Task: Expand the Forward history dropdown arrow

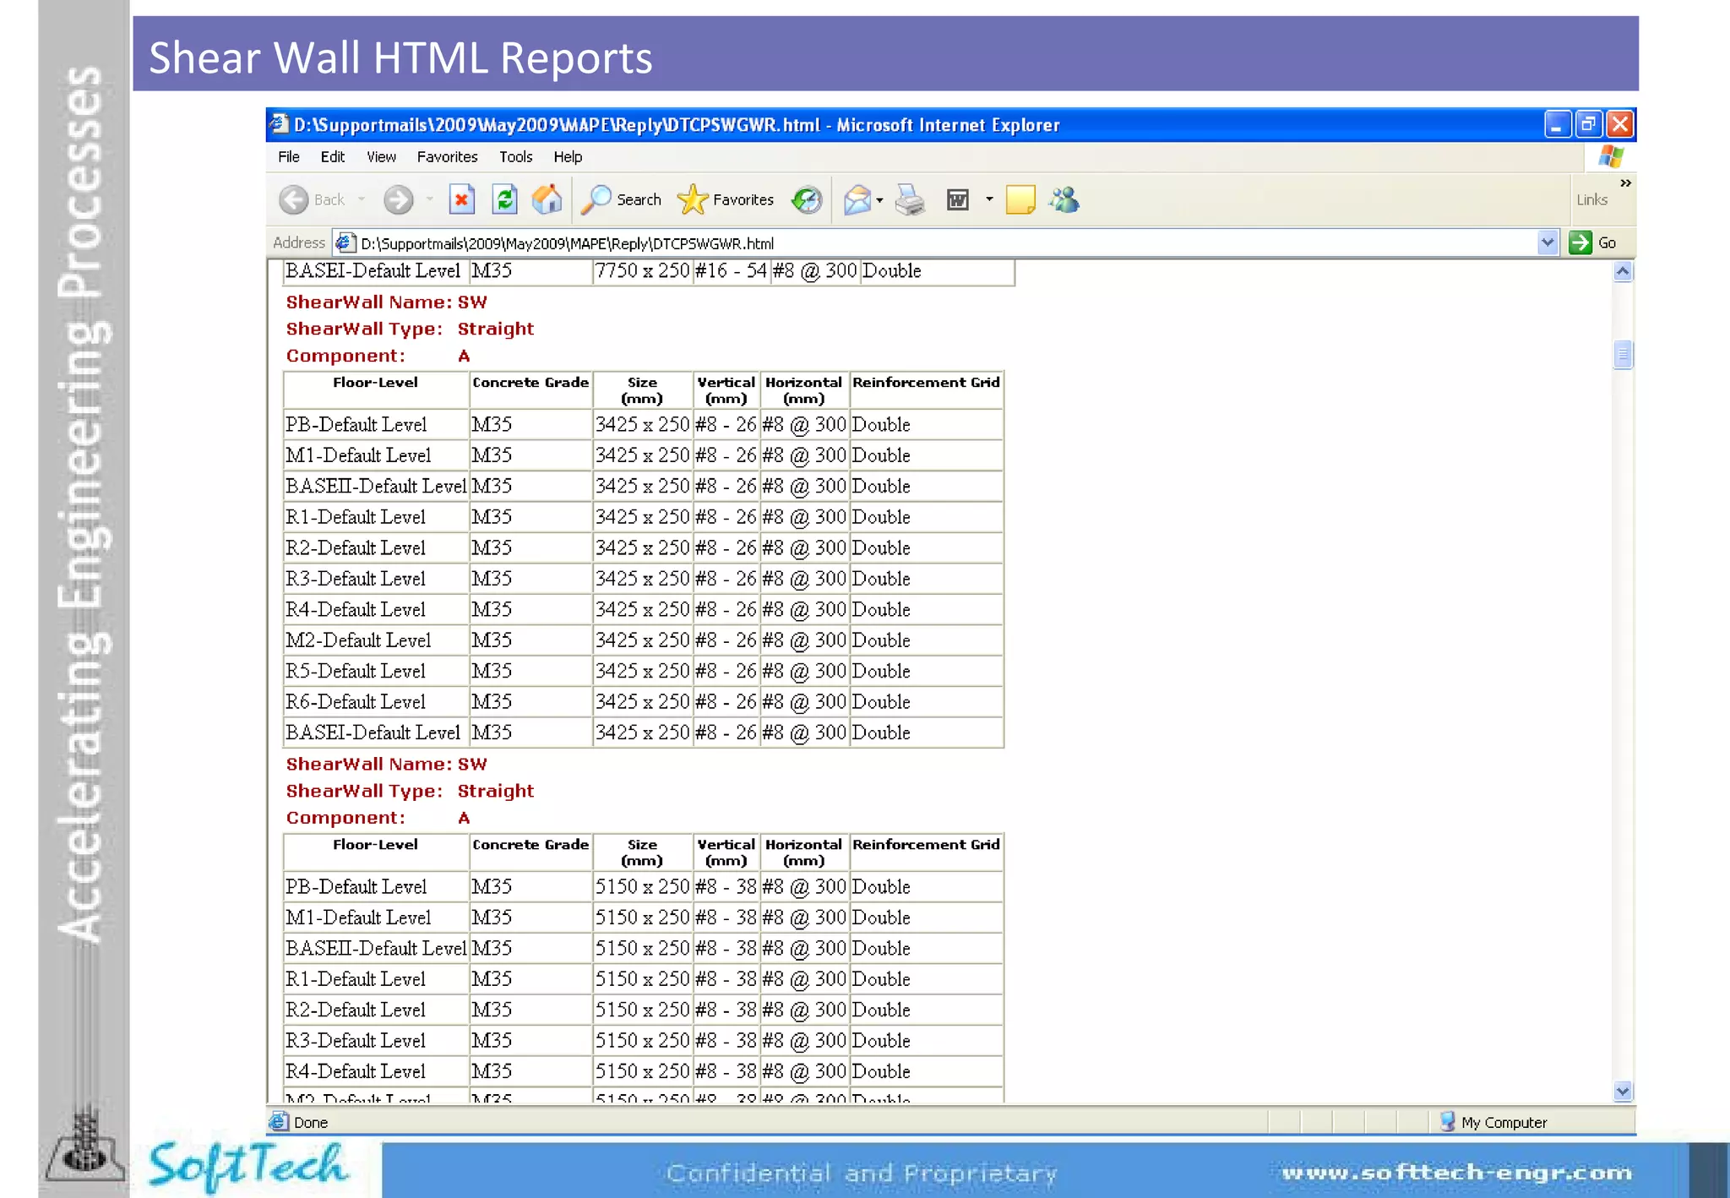Action: pos(429,200)
